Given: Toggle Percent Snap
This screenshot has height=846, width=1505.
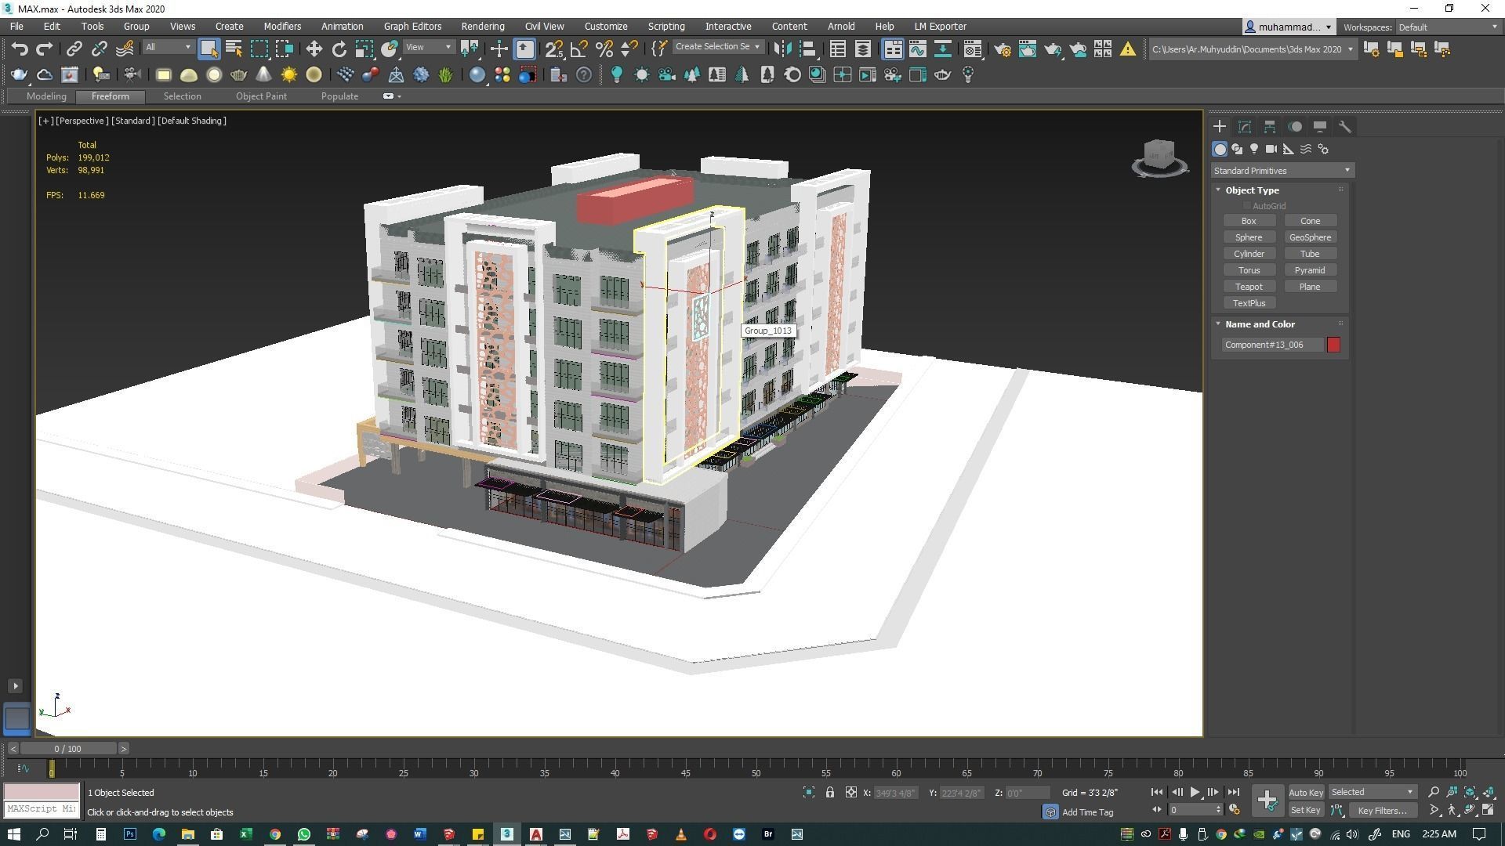Looking at the screenshot, I should [604, 49].
